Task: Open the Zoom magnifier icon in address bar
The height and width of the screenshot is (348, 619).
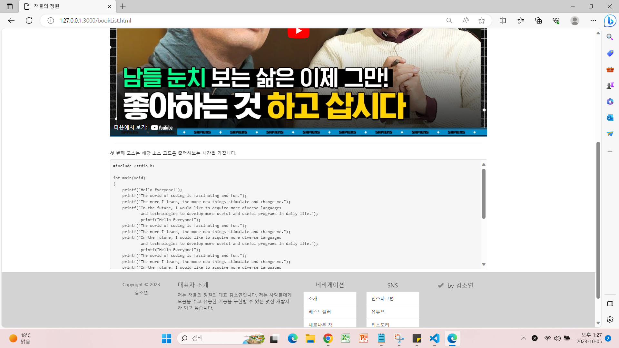Action: pos(449,21)
